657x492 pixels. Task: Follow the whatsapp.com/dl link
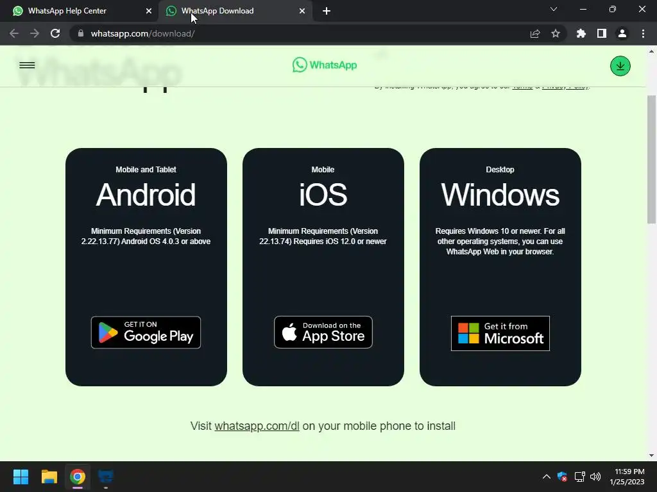tap(257, 426)
